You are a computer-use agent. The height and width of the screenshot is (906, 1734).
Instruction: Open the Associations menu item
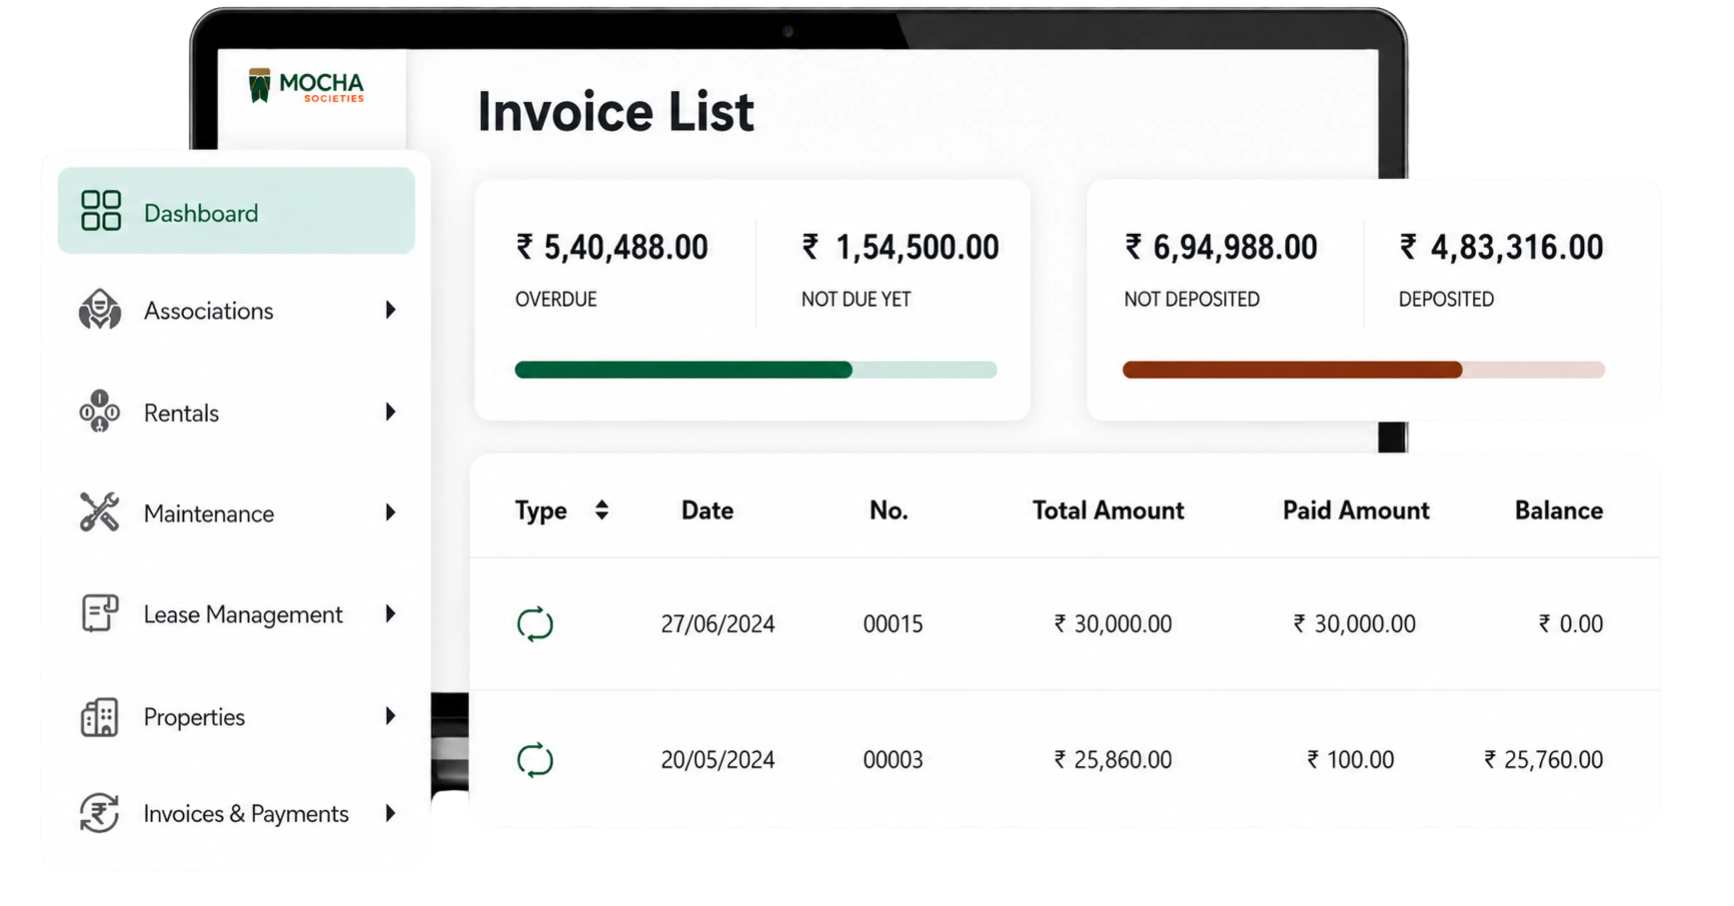pyautogui.click(x=236, y=310)
